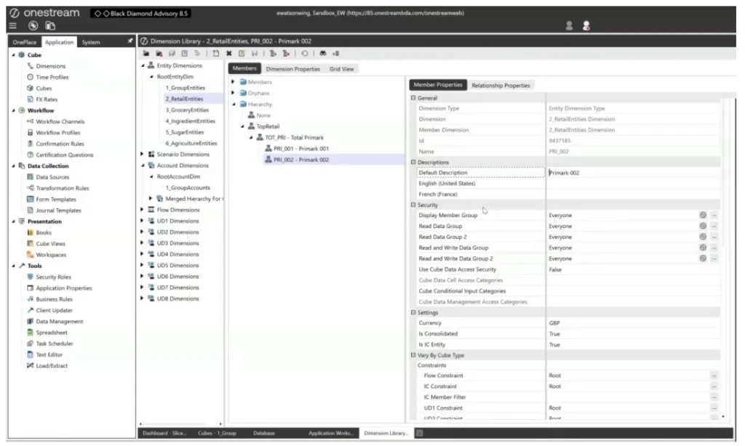
Task: Click the grey user icon in top bar
Action: pos(569,25)
